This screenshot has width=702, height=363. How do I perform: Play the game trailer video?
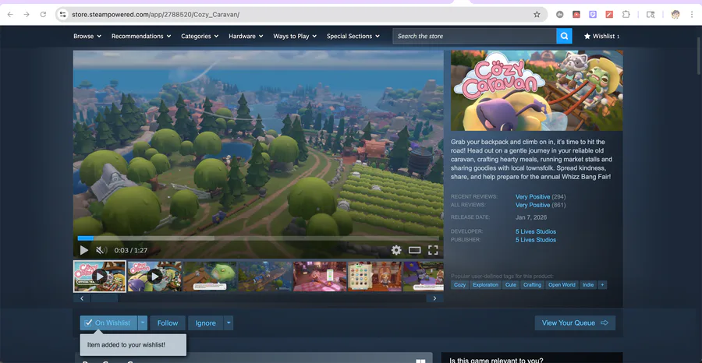click(x=83, y=250)
